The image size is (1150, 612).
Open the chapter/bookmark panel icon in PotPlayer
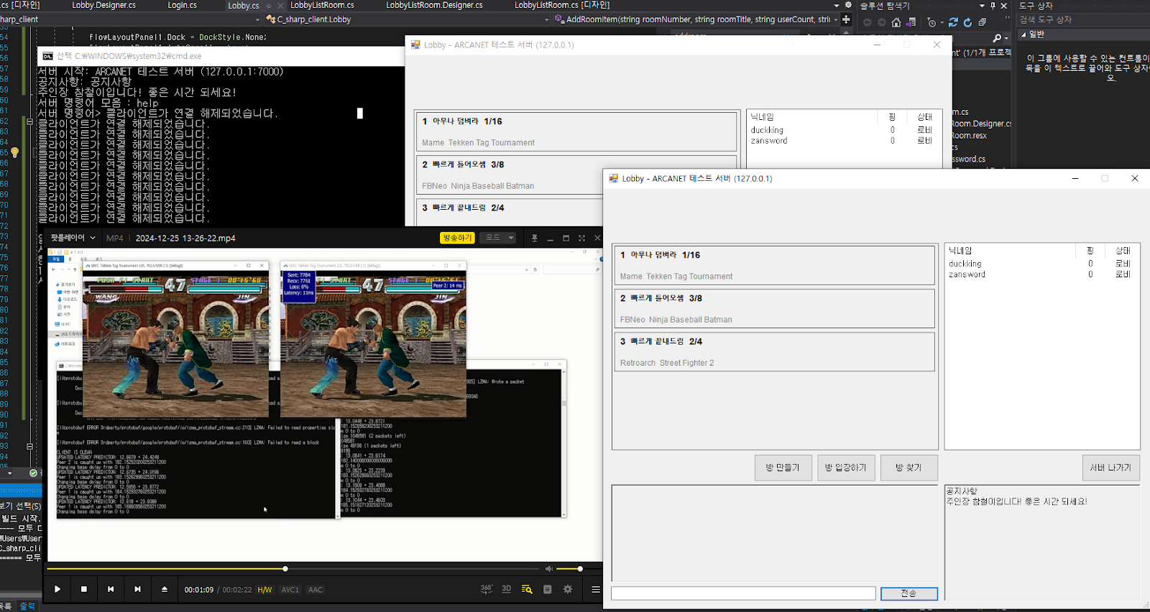(548, 589)
